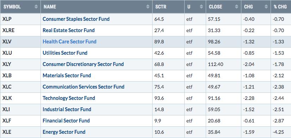This screenshot has width=291, height=138.
Task: Open Technology Sector Fund link
Action: 69,98
